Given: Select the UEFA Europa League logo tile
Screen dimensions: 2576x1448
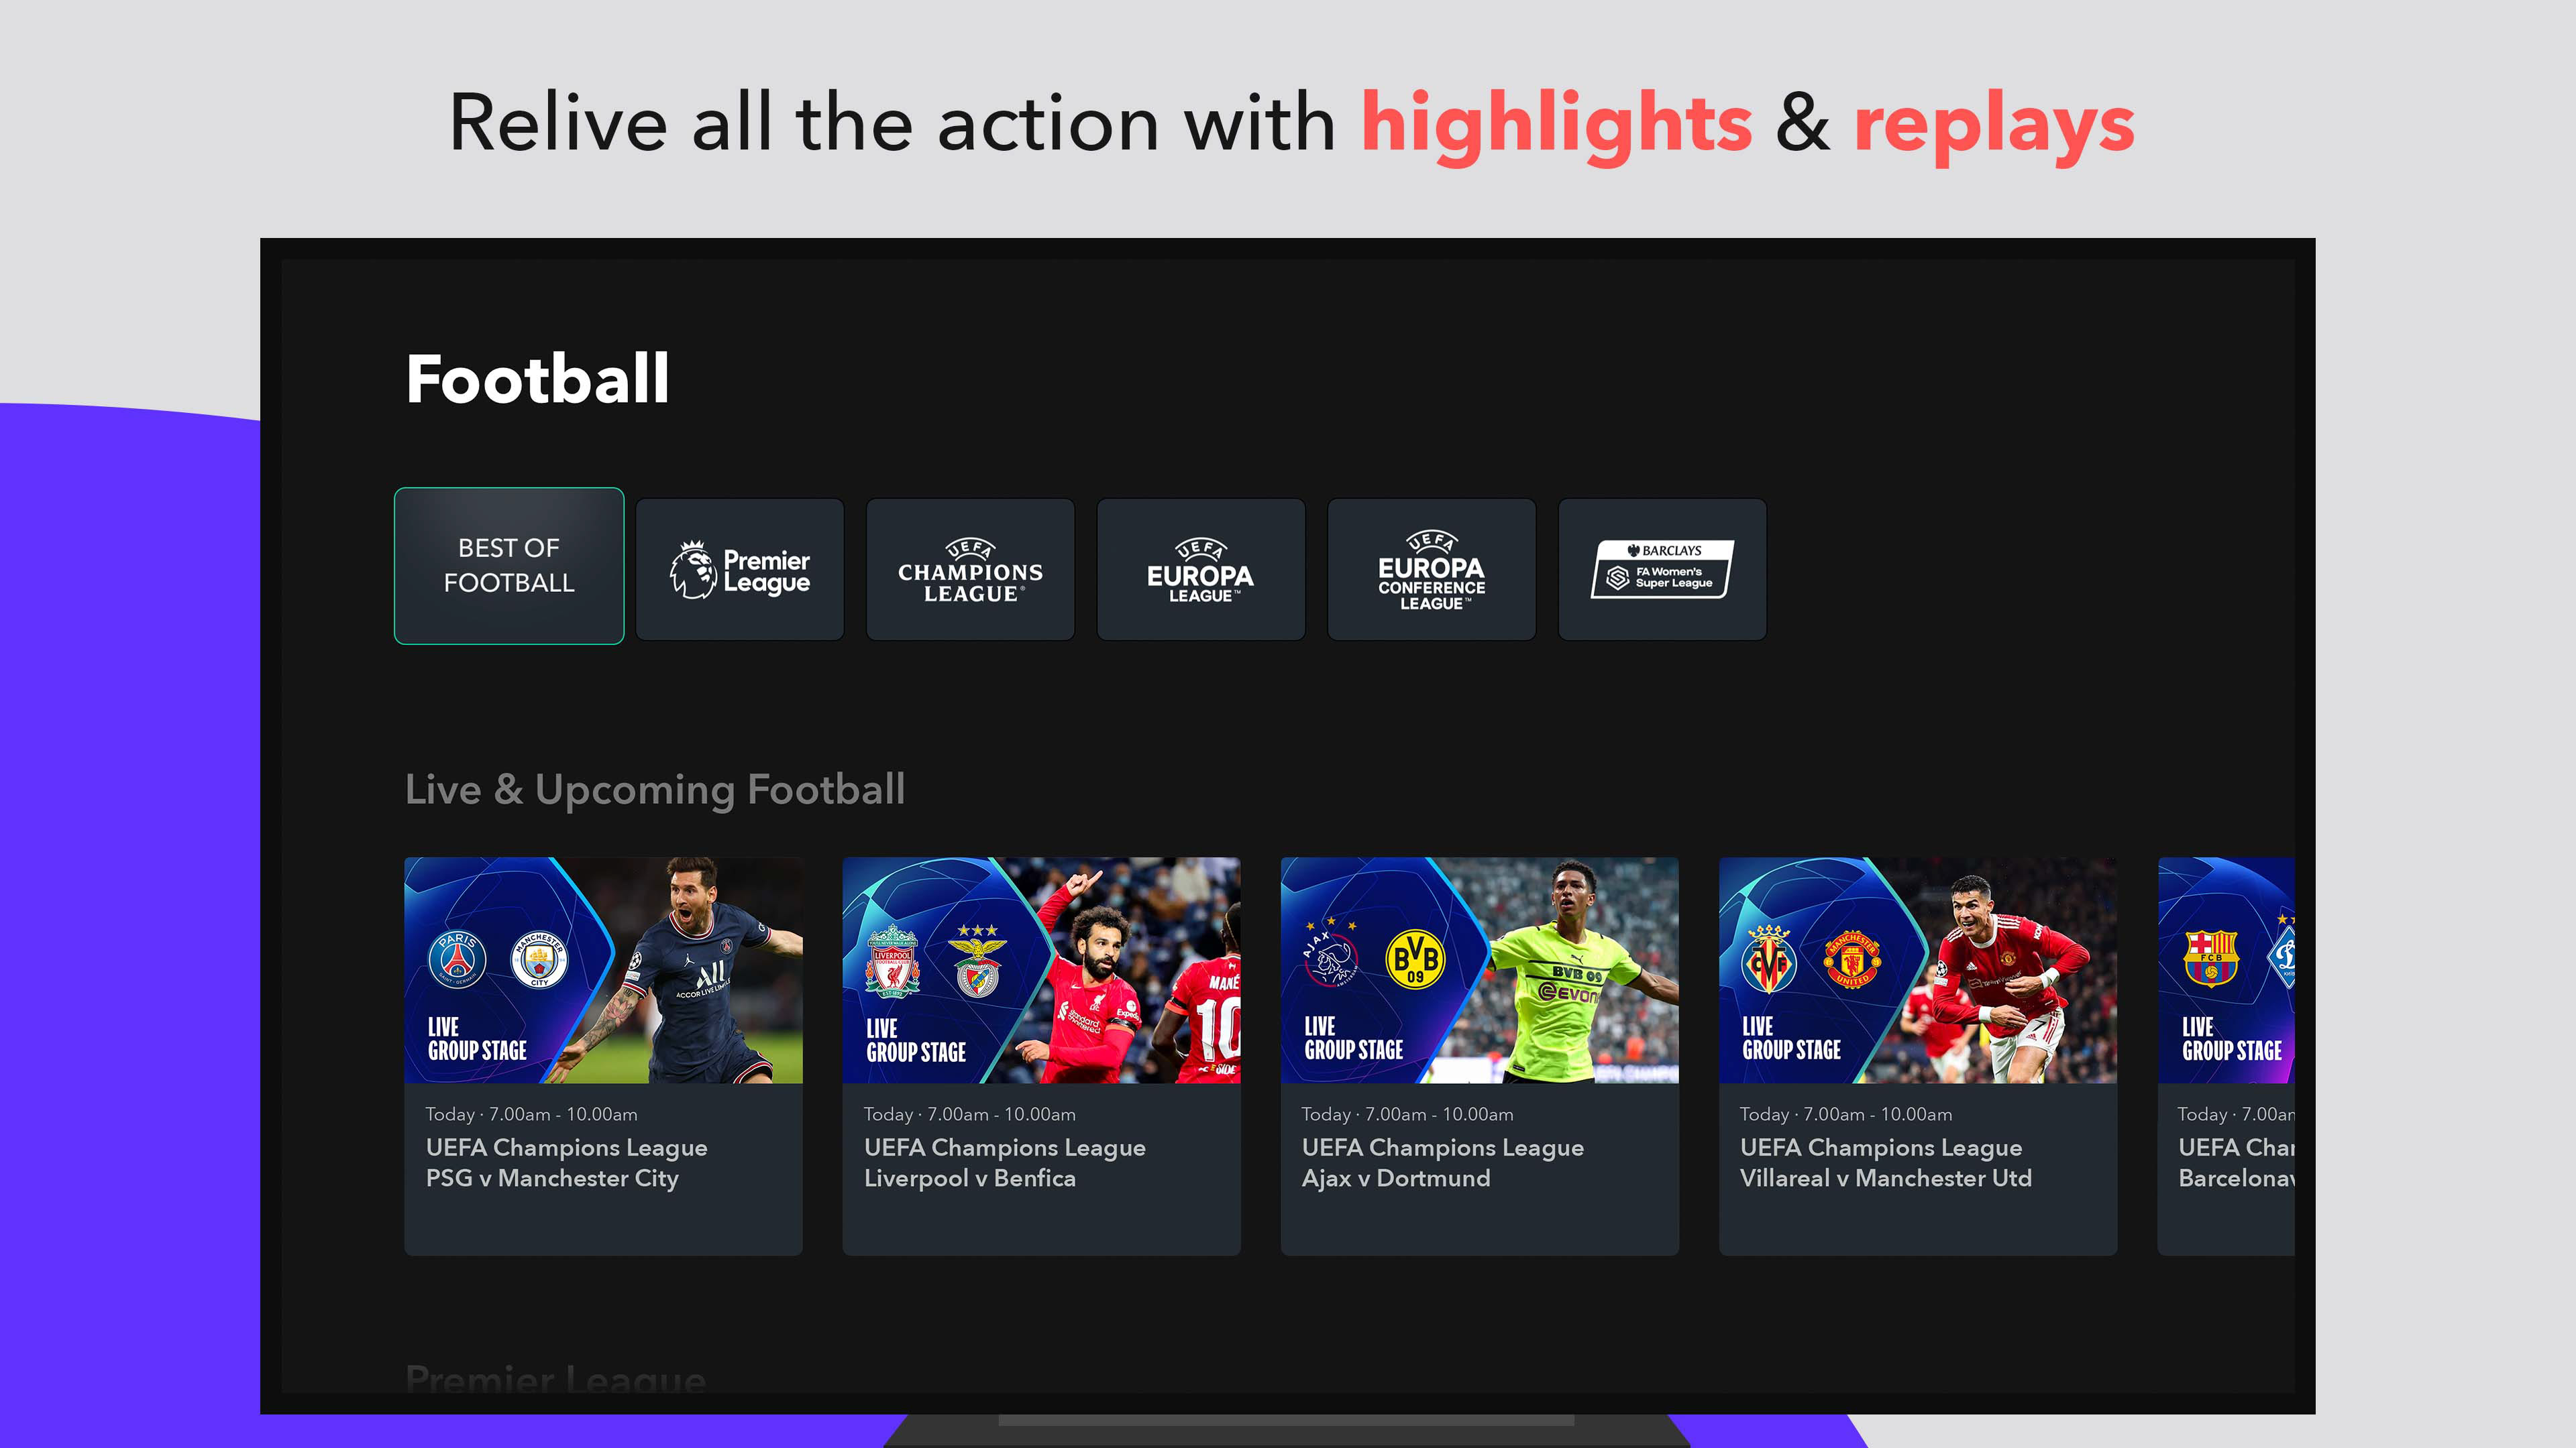Looking at the screenshot, I should point(1201,570).
